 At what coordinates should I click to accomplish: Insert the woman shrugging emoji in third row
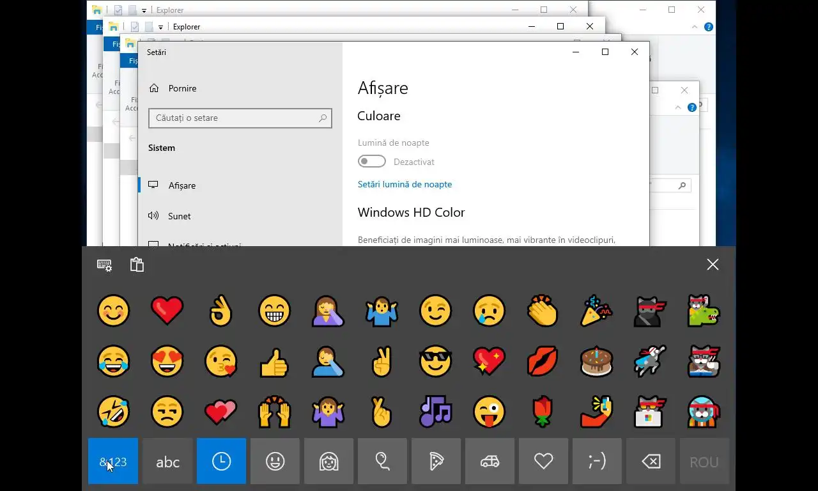click(328, 411)
